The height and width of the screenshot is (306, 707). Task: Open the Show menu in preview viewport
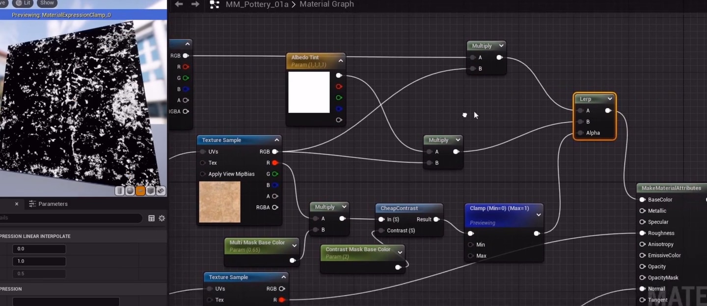pos(47,3)
